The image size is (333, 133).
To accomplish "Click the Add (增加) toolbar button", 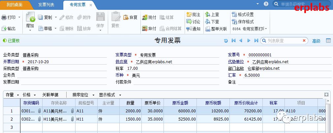I will 30,20.
